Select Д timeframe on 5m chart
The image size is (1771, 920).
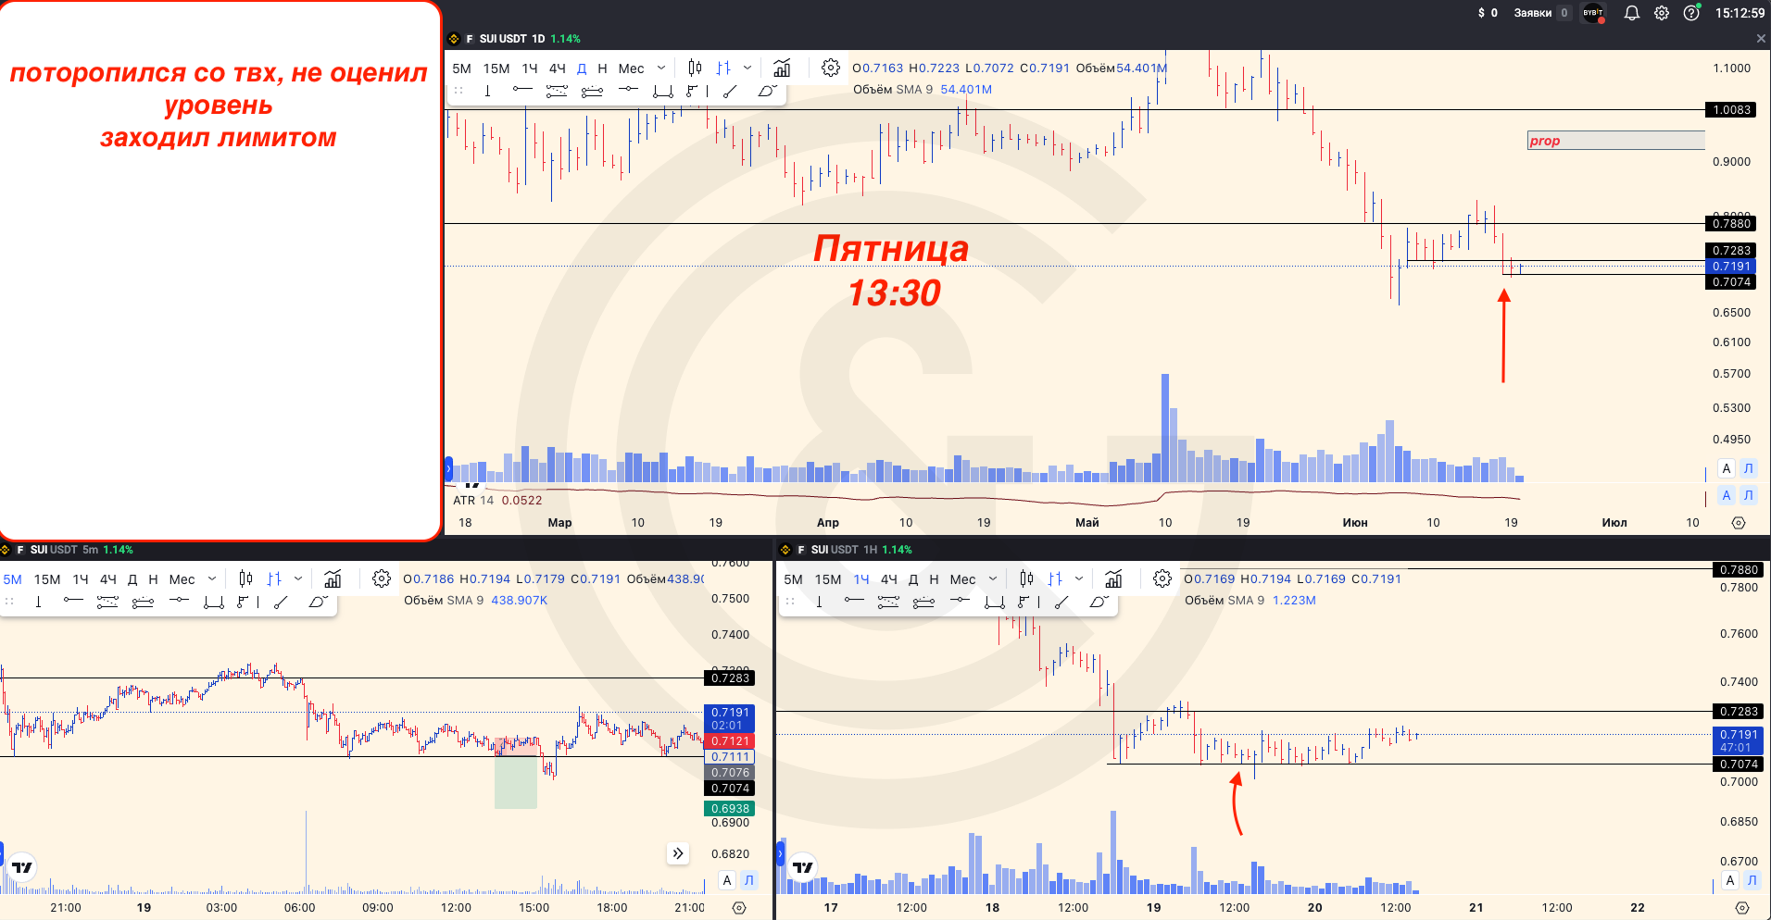click(132, 579)
